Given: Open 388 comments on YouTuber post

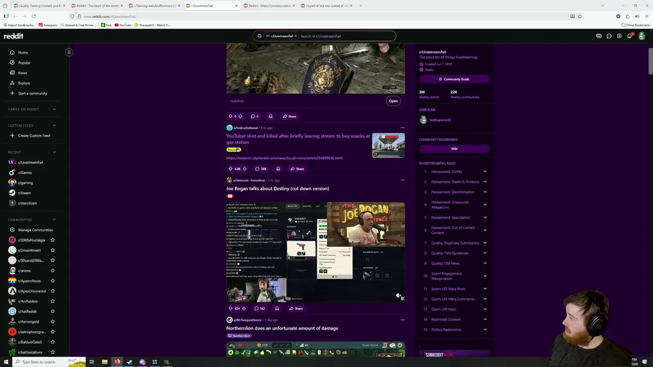Looking at the screenshot, I should point(261,169).
